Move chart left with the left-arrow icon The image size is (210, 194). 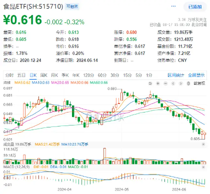[173, 83]
